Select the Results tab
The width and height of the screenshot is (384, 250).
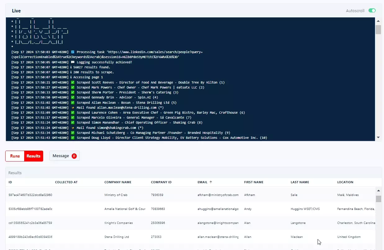click(x=34, y=156)
